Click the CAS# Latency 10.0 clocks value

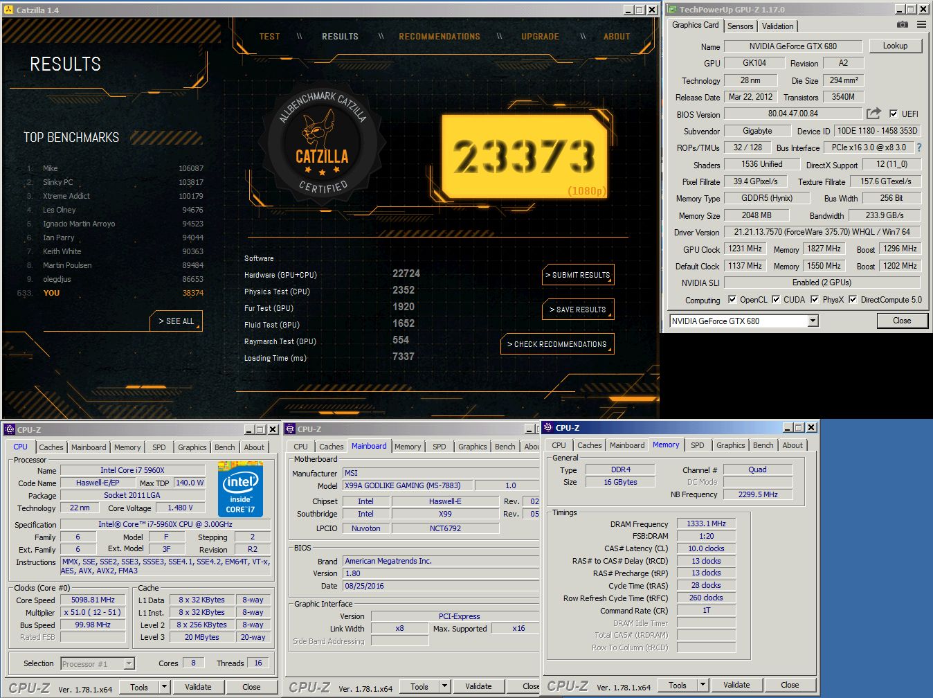(706, 548)
